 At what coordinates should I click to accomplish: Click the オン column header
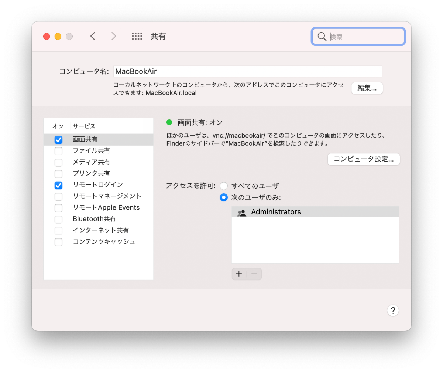58,126
